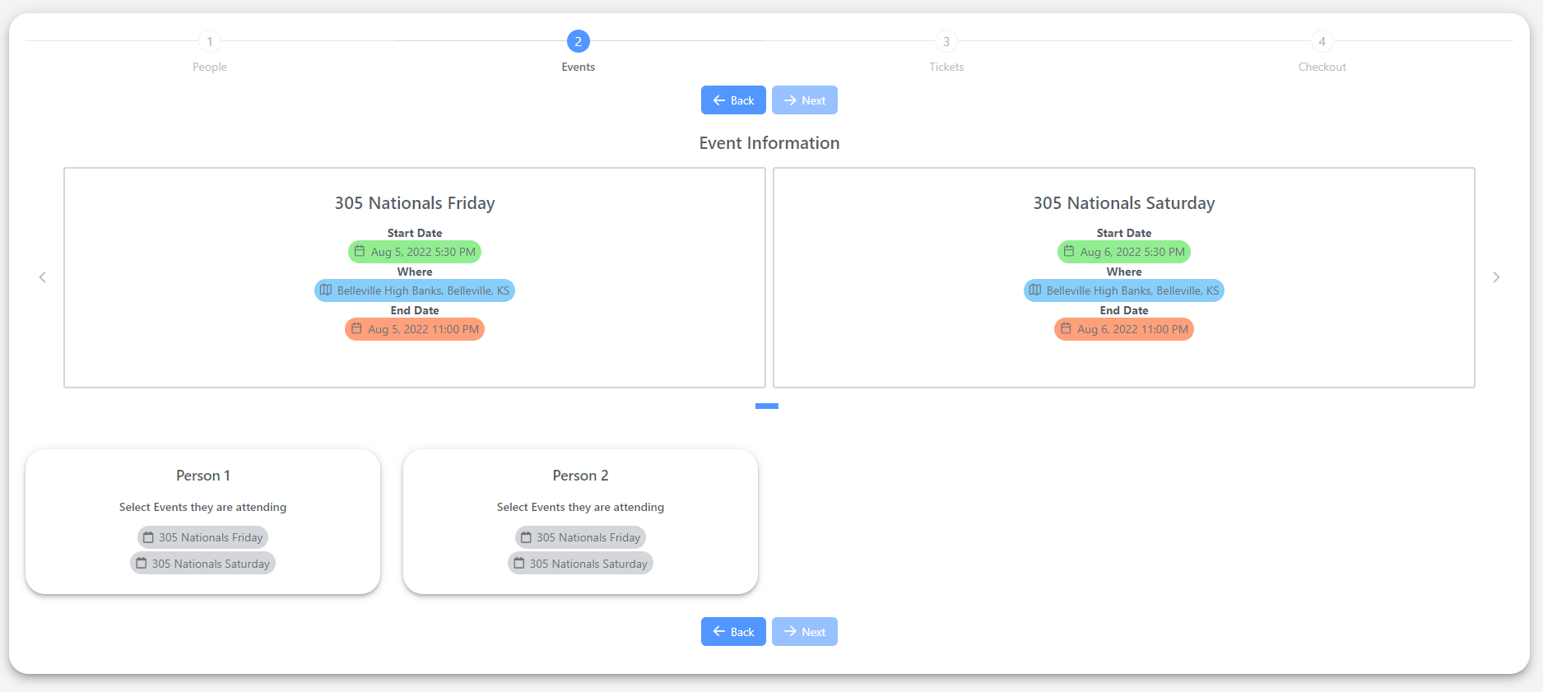Click calendar icon in Saturday end date tag
The width and height of the screenshot is (1543, 692).
coord(1066,328)
